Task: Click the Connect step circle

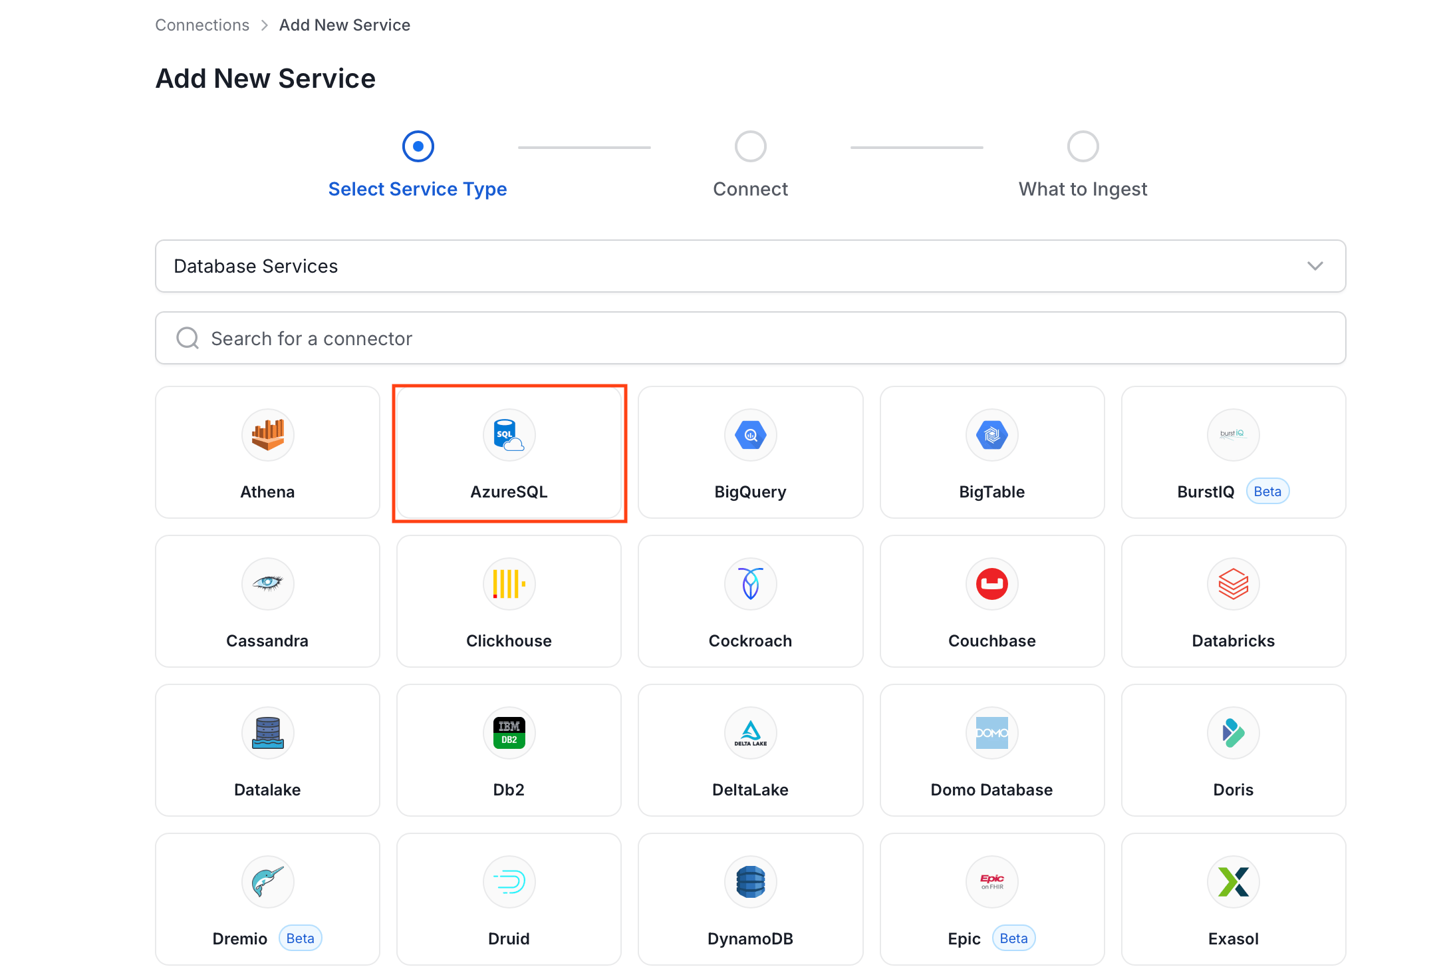Action: tap(750, 146)
